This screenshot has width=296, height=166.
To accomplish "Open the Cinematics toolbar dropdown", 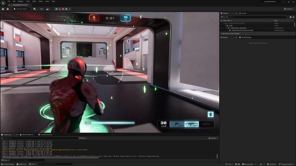I will 48,9.
